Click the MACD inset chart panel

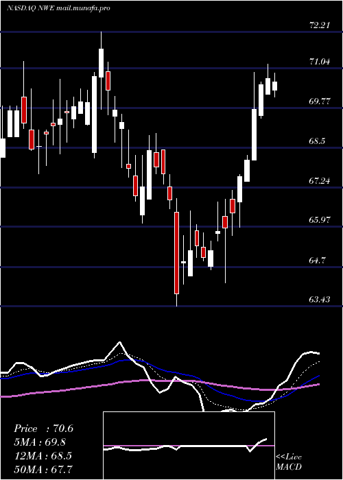[x=189, y=446]
